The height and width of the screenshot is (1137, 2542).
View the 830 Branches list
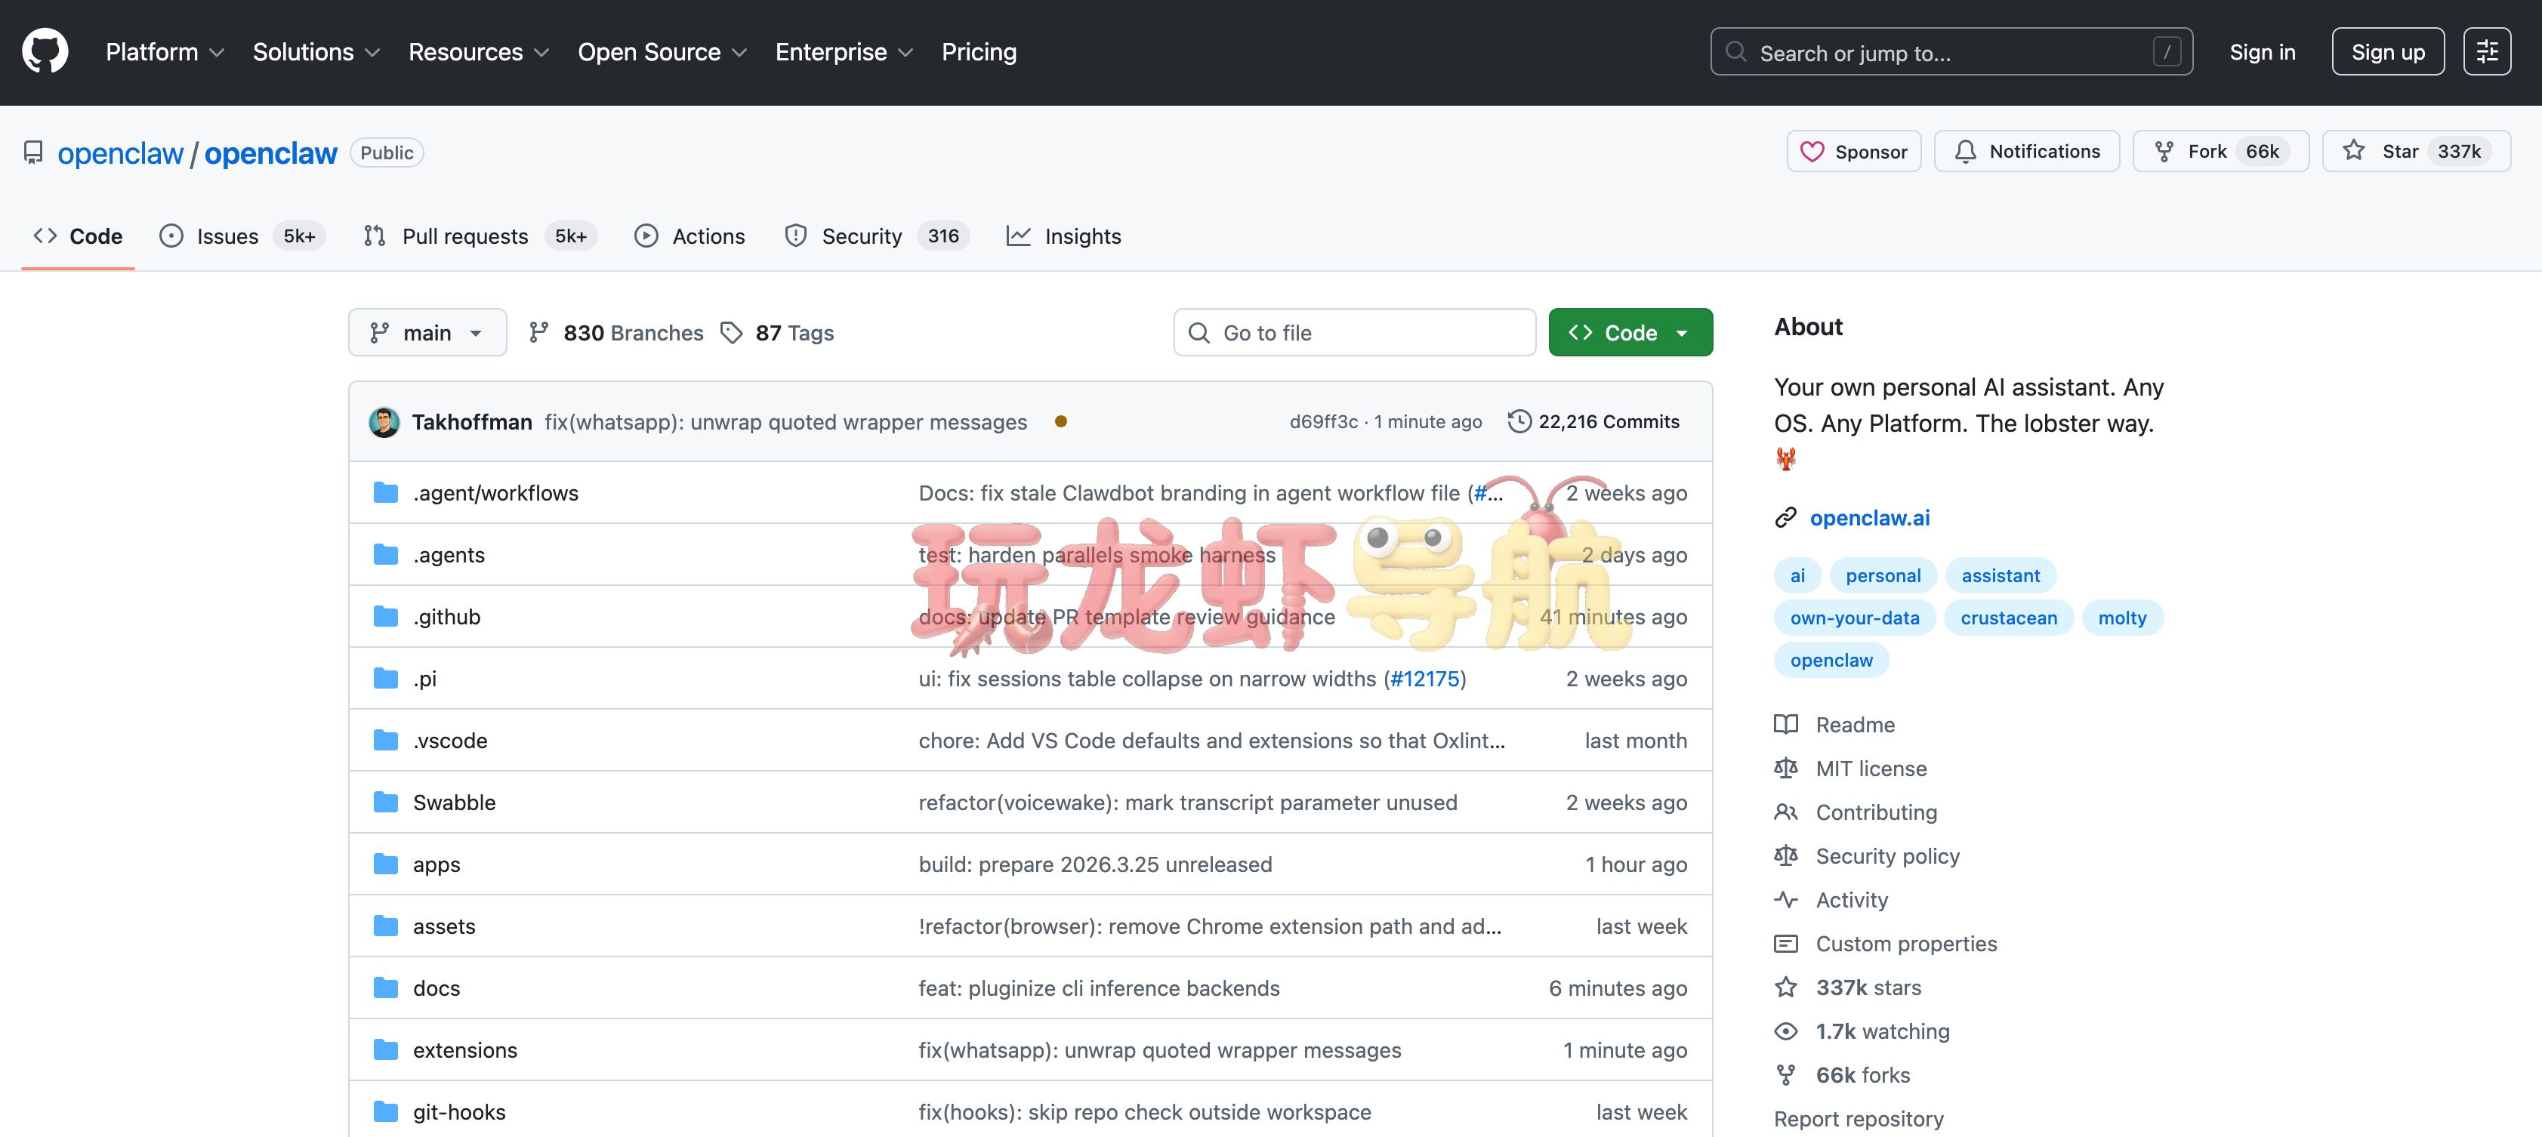(617, 333)
